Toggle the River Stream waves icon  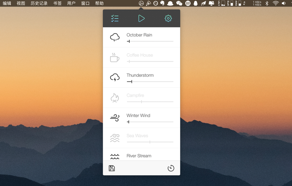tap(115, 156)
